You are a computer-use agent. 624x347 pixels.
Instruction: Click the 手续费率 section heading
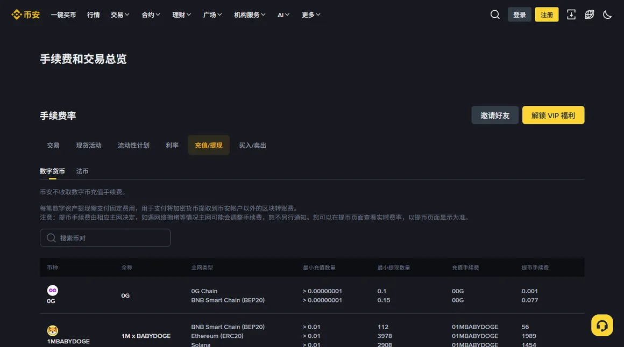[58, 115]
